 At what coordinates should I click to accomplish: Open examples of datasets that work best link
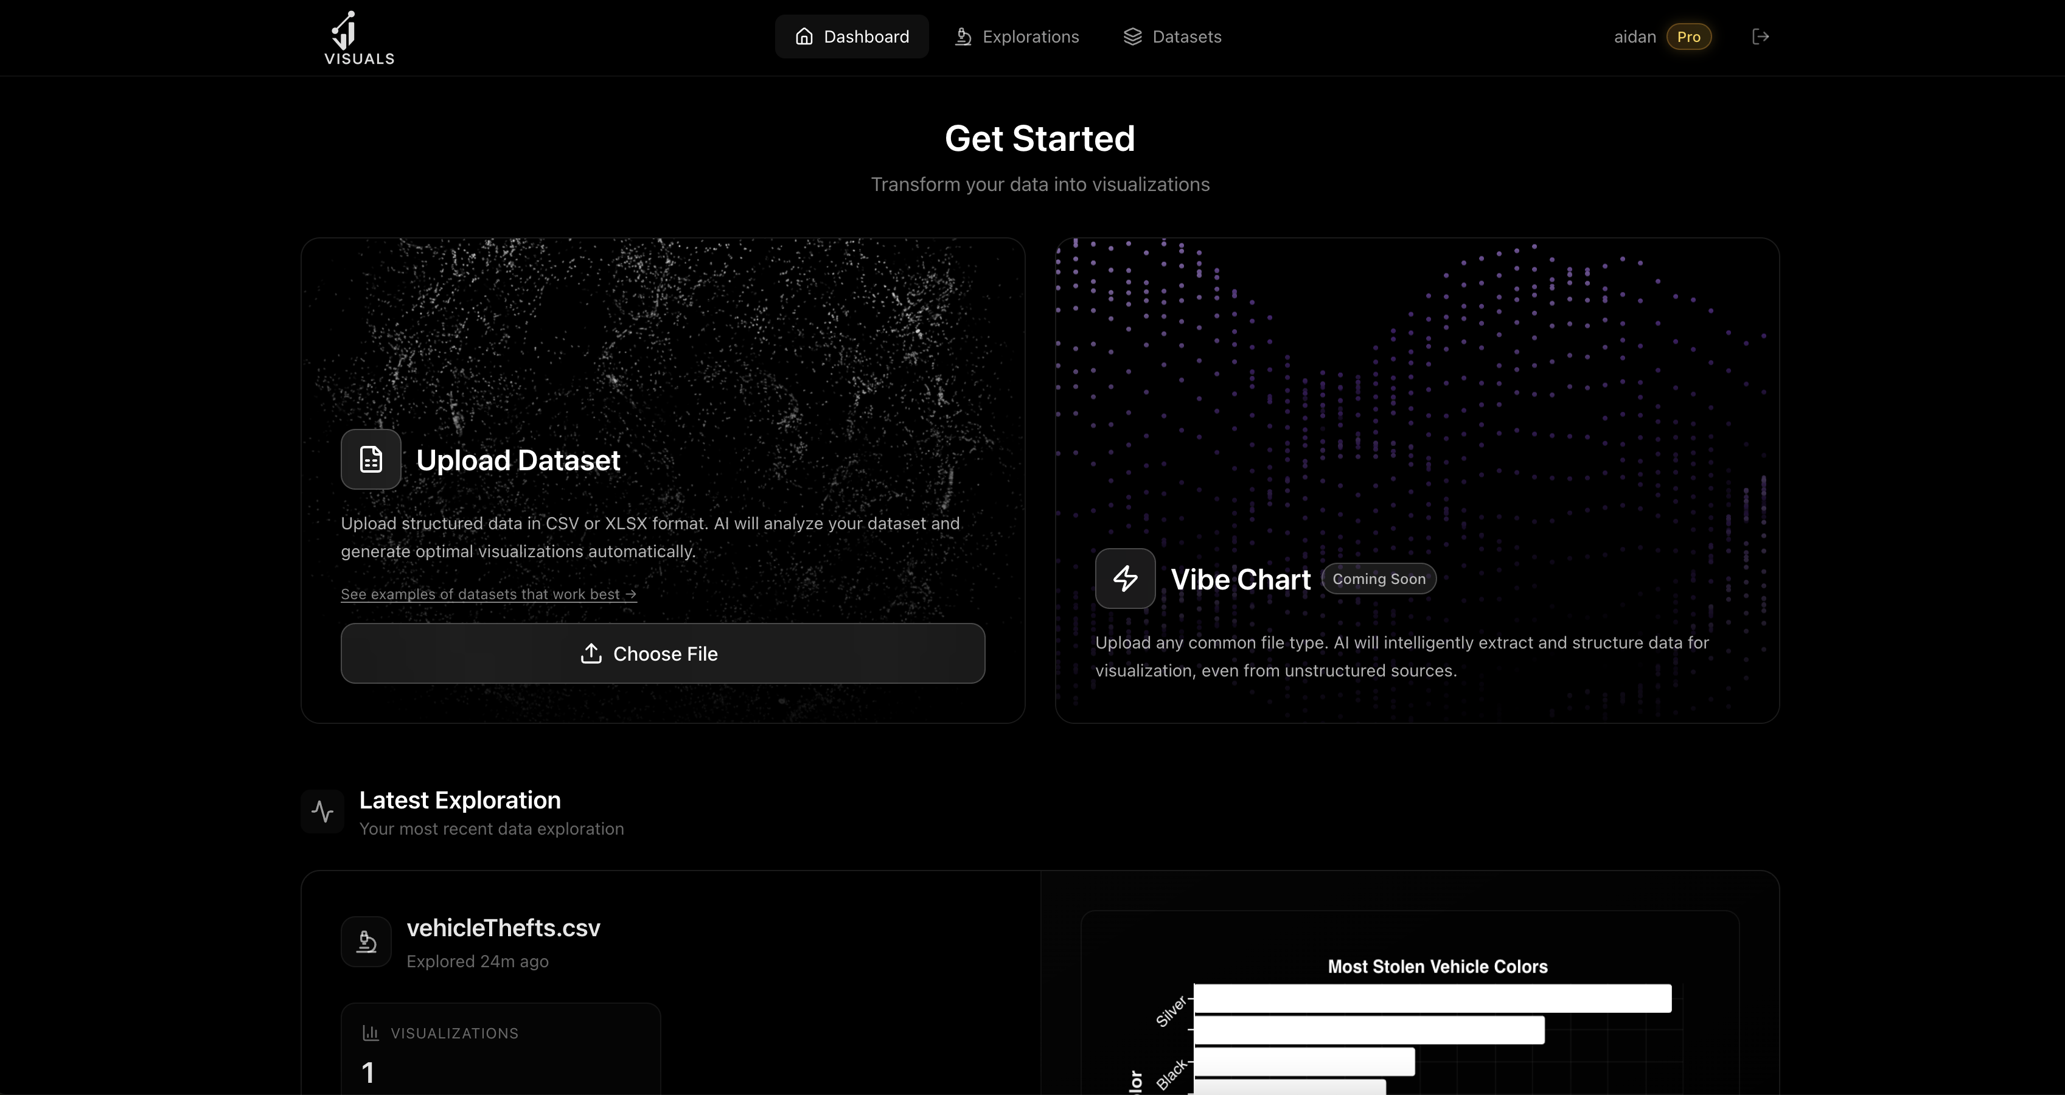(488, 594)
